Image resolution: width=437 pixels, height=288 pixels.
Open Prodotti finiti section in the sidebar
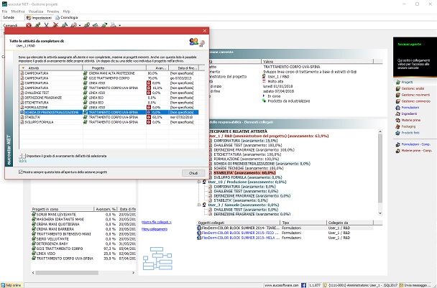(x=410, y=133)
